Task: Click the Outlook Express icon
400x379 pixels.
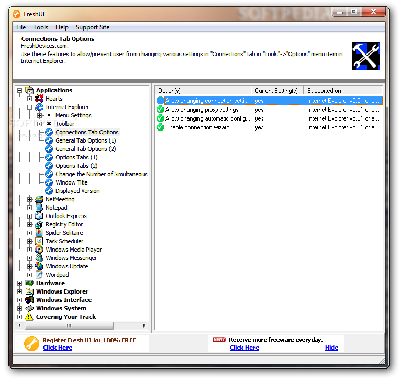Action: click(39, 216)
